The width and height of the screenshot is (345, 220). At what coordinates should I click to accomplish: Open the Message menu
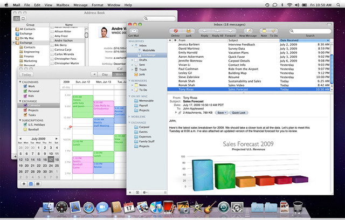[x=80, y=5]
